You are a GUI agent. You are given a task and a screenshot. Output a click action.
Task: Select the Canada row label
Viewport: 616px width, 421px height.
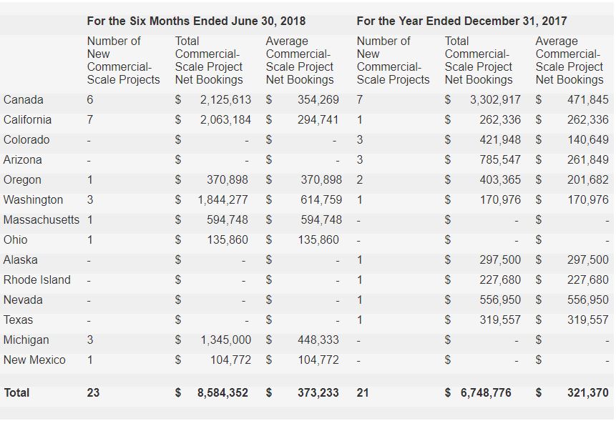coord(23,100)
